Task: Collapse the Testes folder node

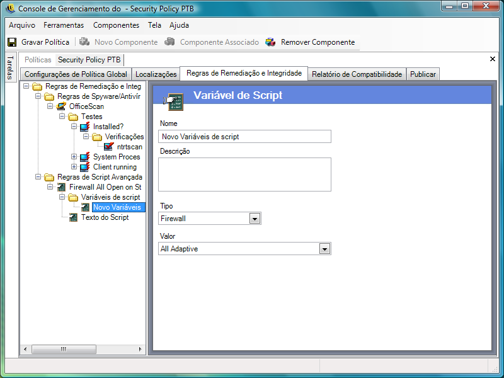Action: click(62, 117)
